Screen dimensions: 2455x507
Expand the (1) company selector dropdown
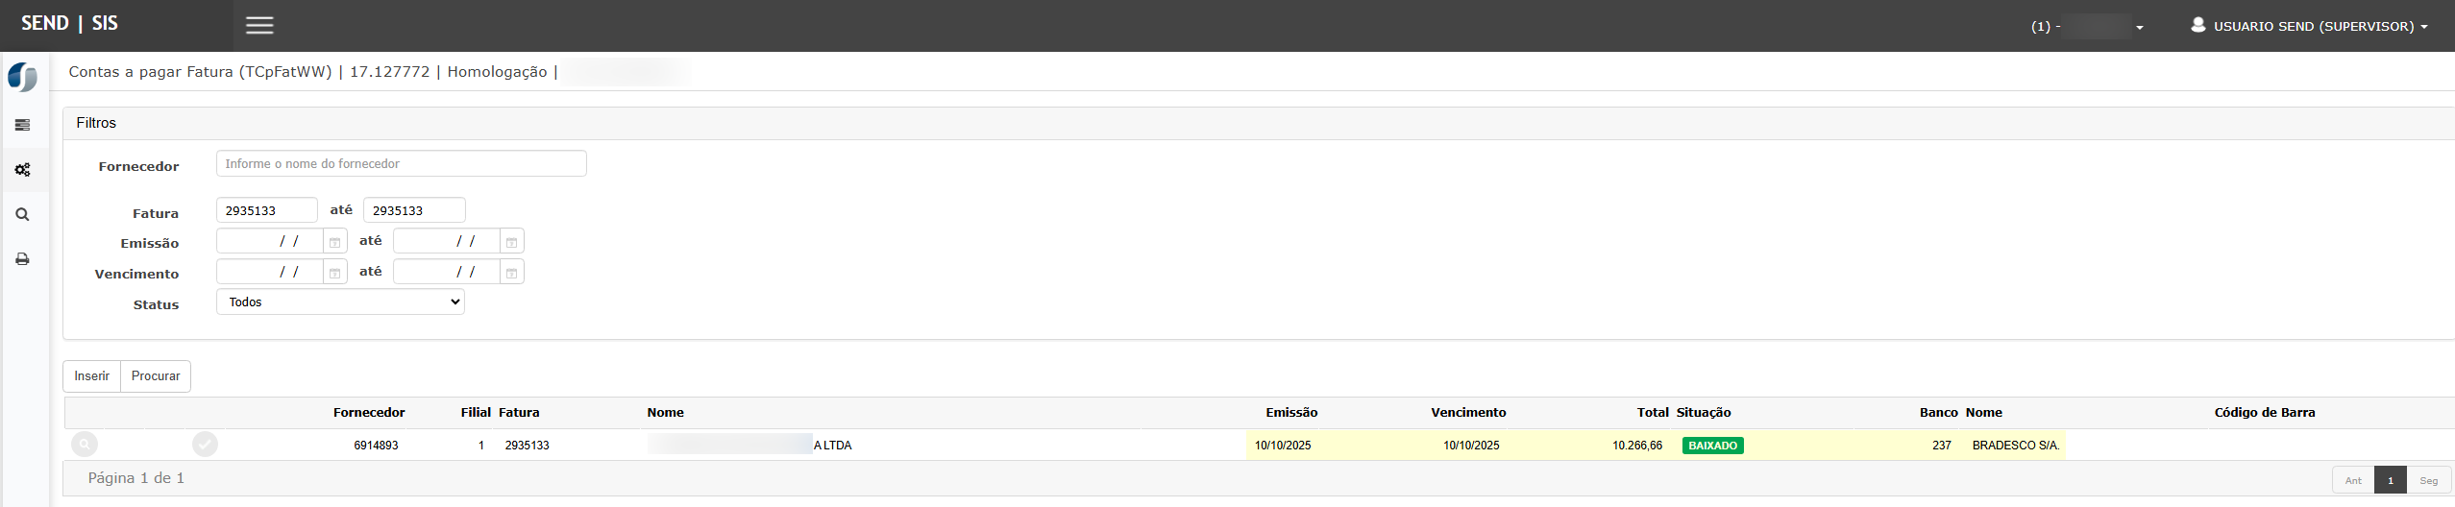(2087, 27)
